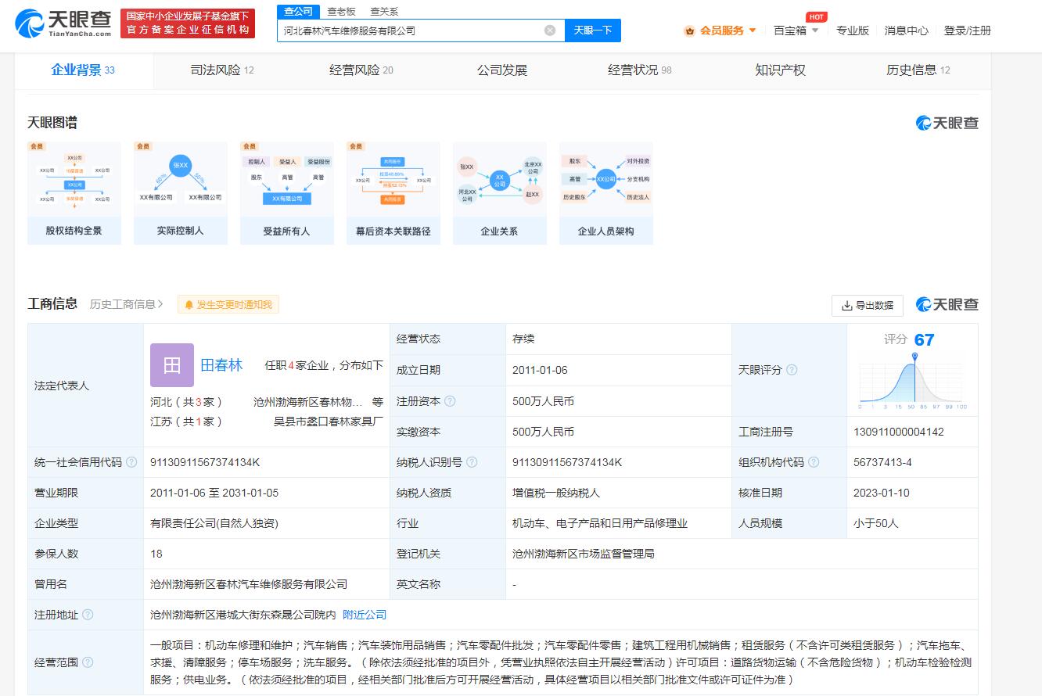Open 吴县市蠡口春林家具厂 link
This screenshot has width=1042, height=696.
point(328,422)
